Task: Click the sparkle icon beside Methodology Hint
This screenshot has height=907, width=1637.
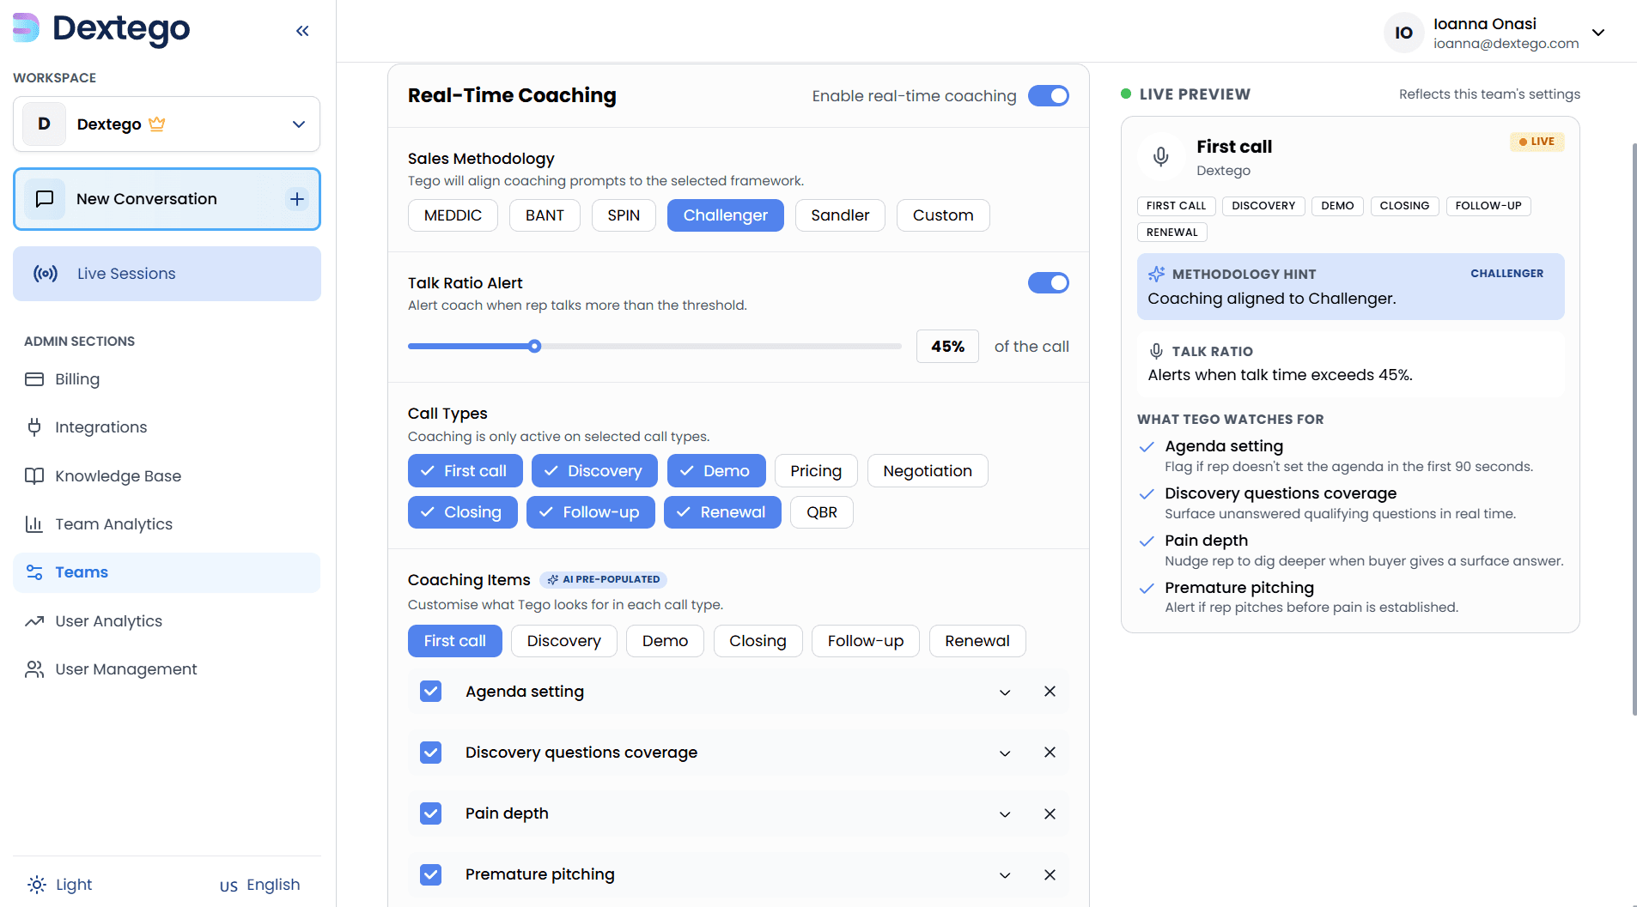Action: pyautogui.click(x=1157, y=274)
